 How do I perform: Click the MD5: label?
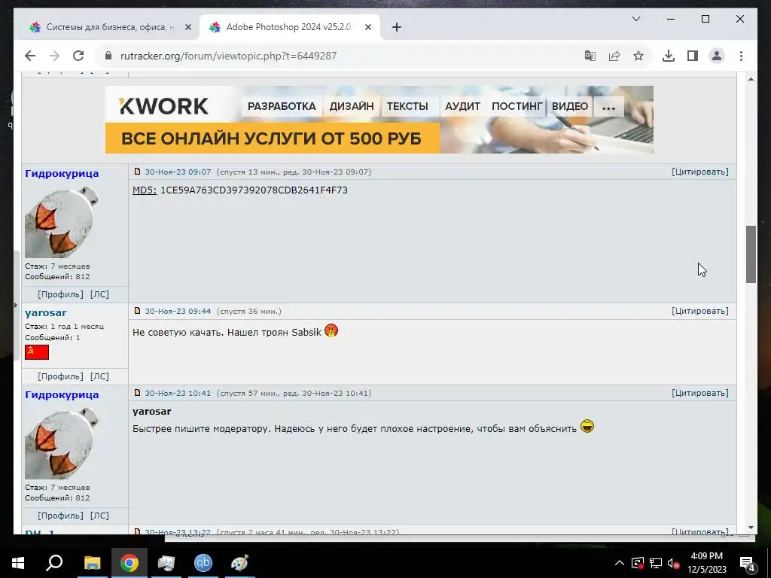(145, 190)
